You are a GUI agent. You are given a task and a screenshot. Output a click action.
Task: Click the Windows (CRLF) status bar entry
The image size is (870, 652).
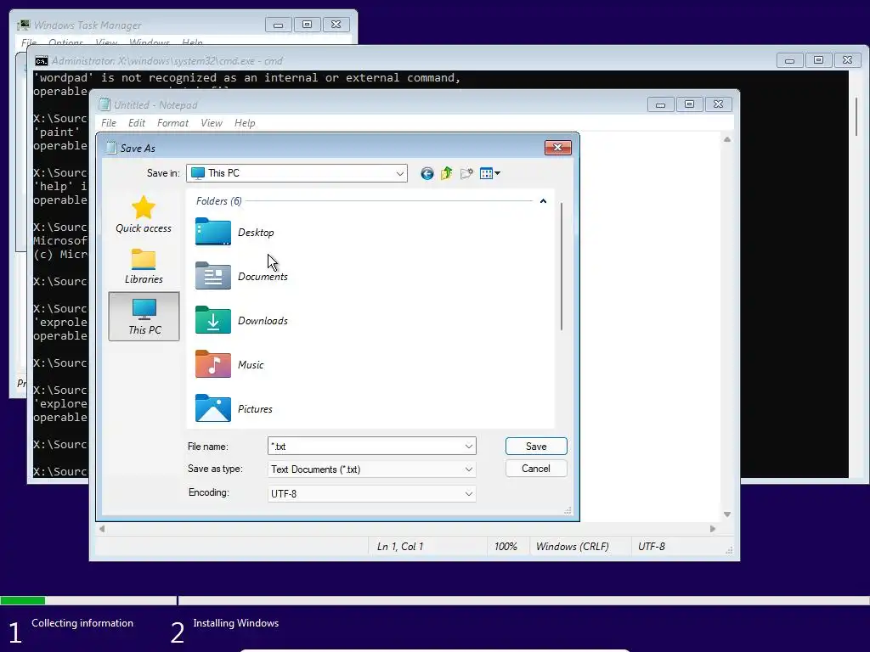[572, 547]
